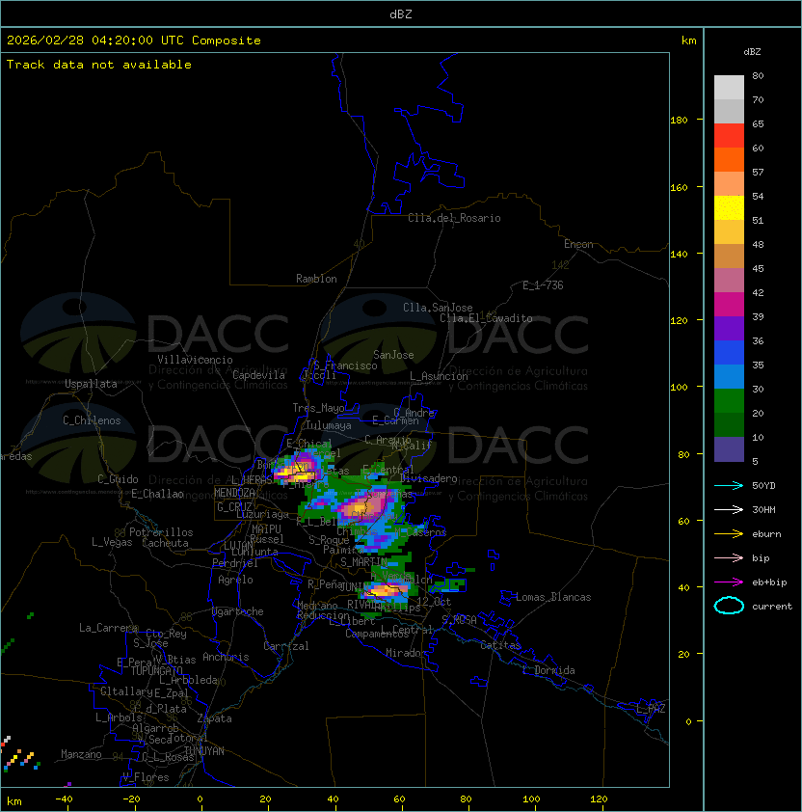Click the 'Encon' place label

tap(578, 244)
